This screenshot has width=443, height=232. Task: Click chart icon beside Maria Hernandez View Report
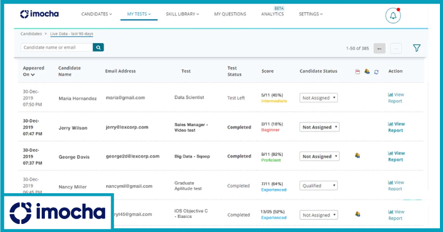click(x=391, y=95)
